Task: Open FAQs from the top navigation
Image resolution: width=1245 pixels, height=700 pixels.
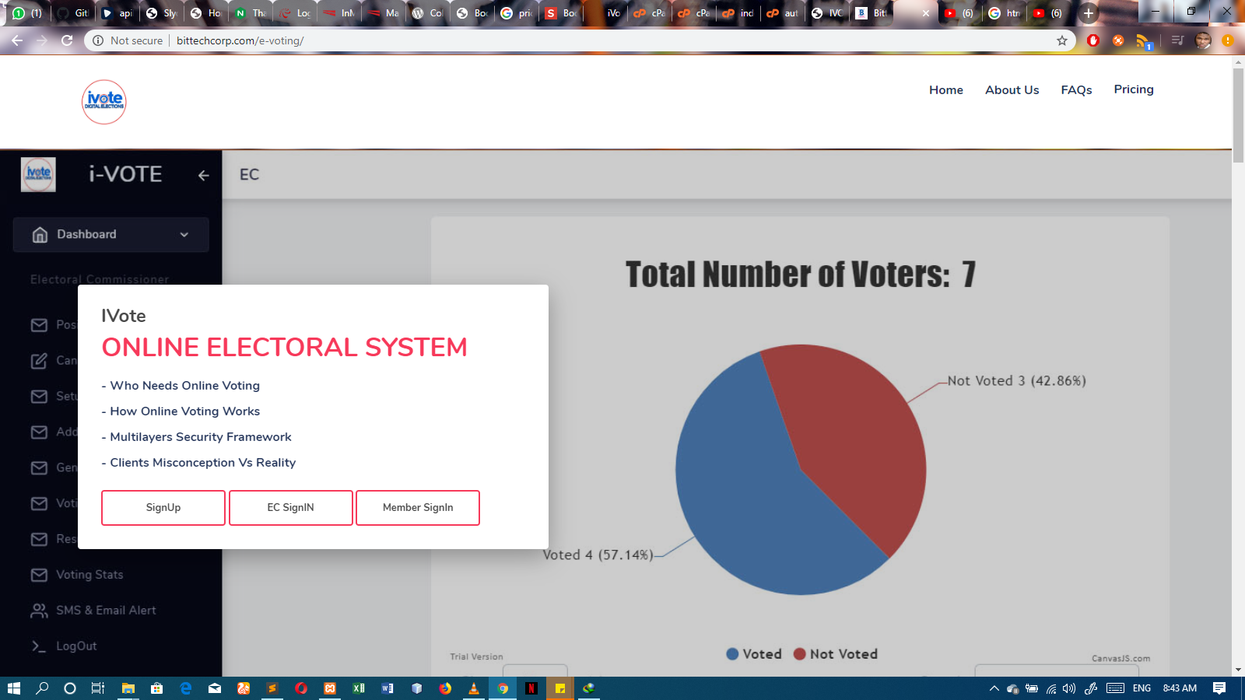Action: tap(1076, 90)
